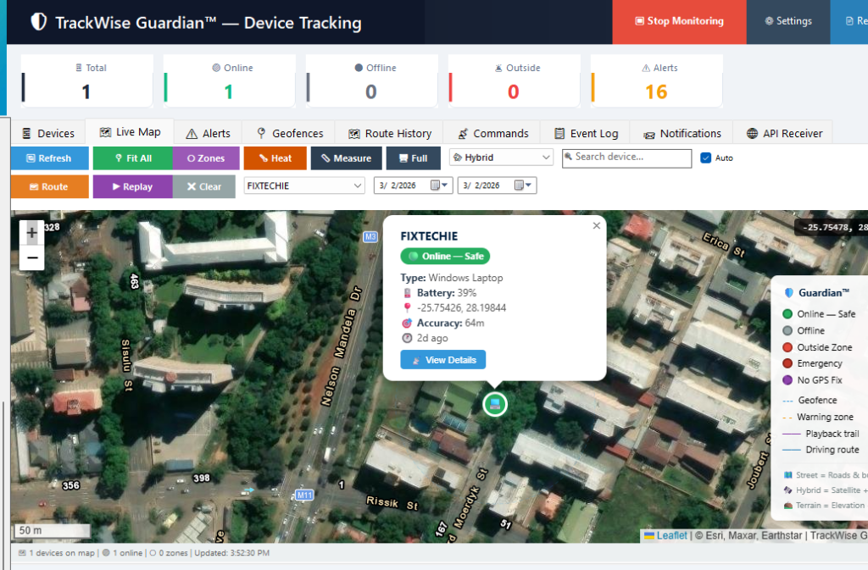Click '1 devices on map' status text
This screenshot has height=570, width=868.
(61, 553)
